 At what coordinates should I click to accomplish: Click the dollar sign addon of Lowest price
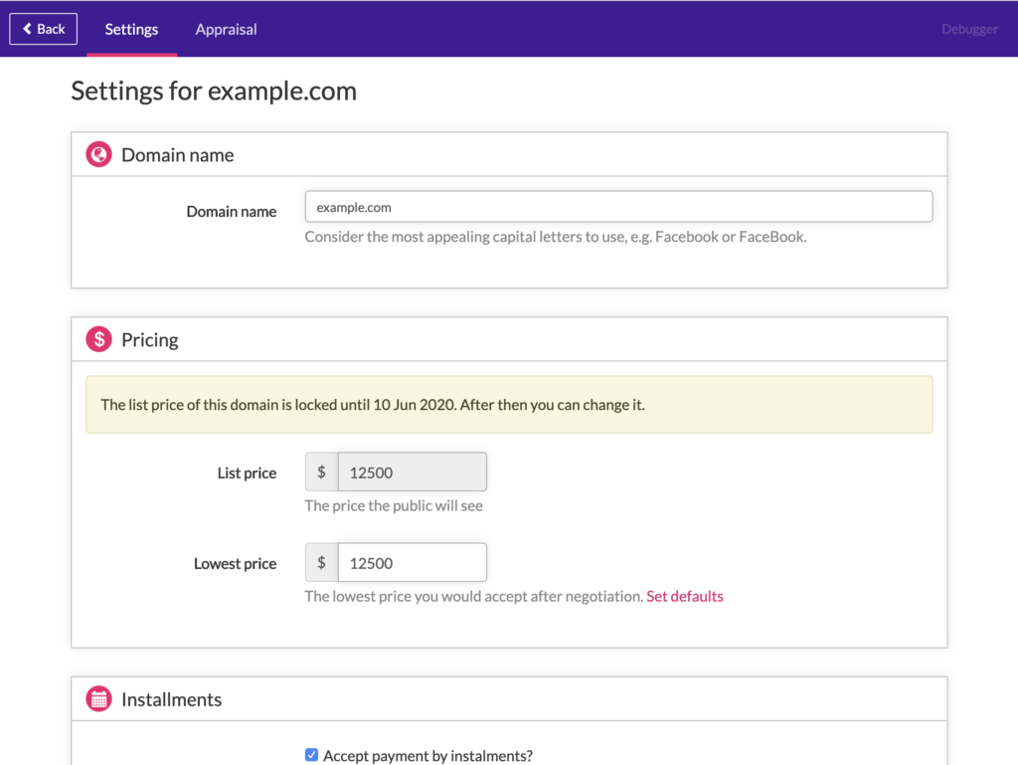[321, 562]
